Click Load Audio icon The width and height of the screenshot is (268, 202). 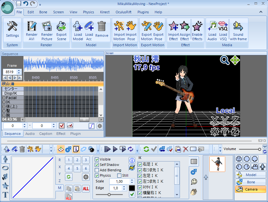pos(212,26)
